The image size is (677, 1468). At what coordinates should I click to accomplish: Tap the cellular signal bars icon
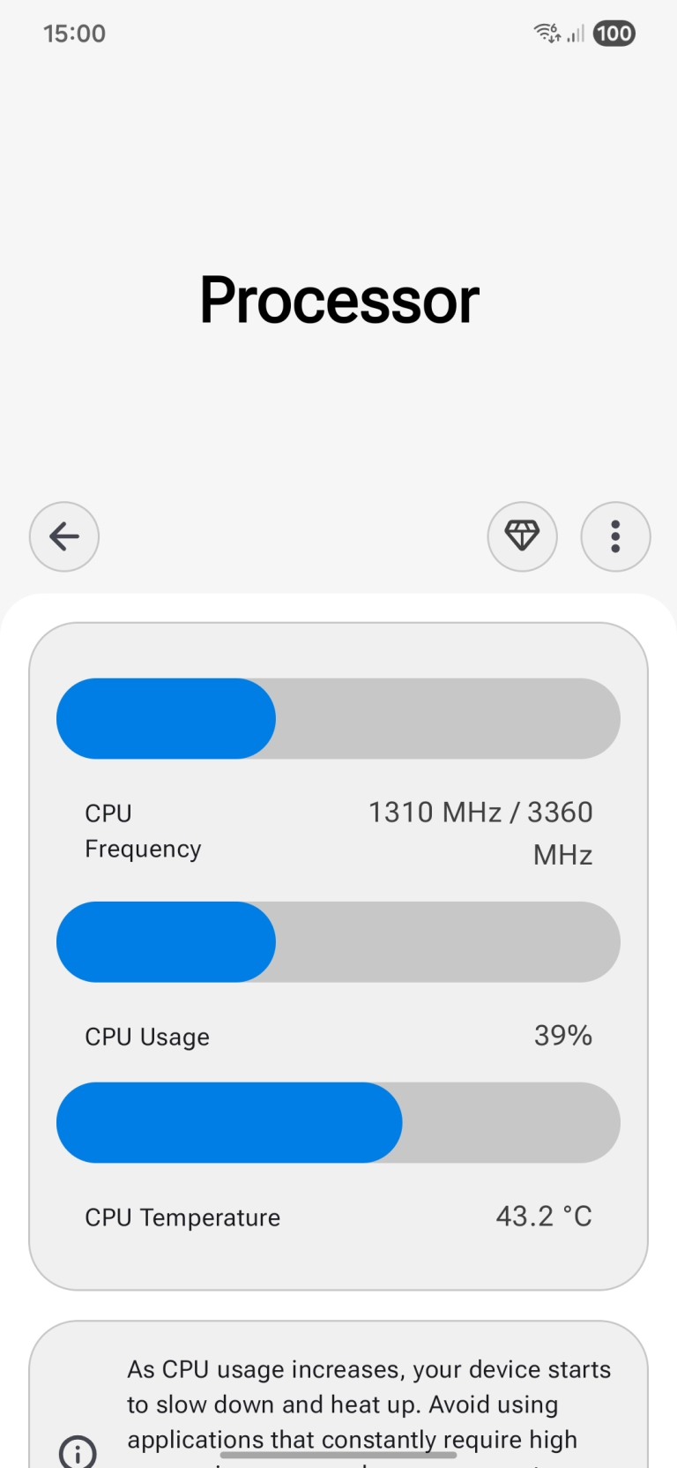tap(576, 34)
